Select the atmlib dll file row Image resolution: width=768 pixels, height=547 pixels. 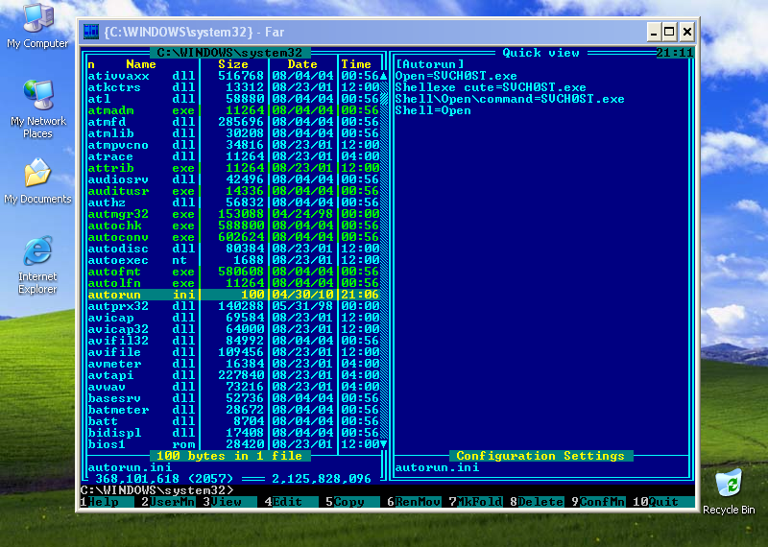click(233, 133)
